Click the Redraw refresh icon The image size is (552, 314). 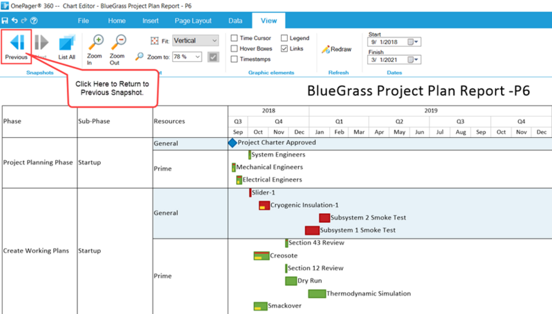tap(326, 49)
